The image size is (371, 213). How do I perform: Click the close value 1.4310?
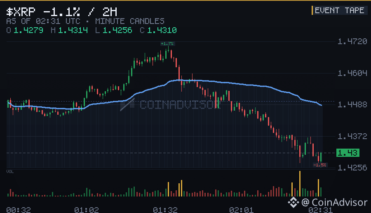click(162, 30)
